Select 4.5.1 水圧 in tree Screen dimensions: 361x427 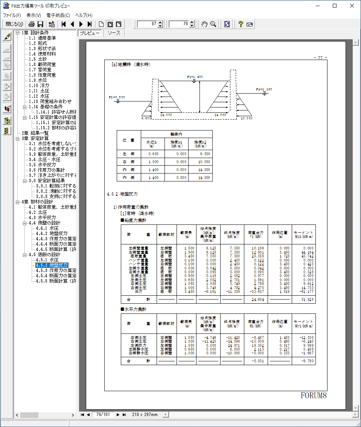click(47, 260)
